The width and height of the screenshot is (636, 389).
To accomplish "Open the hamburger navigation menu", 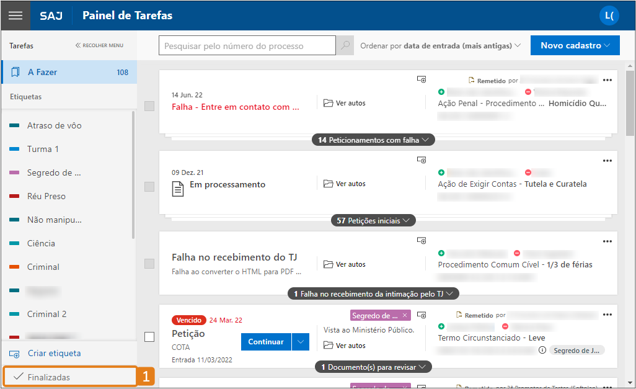I will coord(15,15).
